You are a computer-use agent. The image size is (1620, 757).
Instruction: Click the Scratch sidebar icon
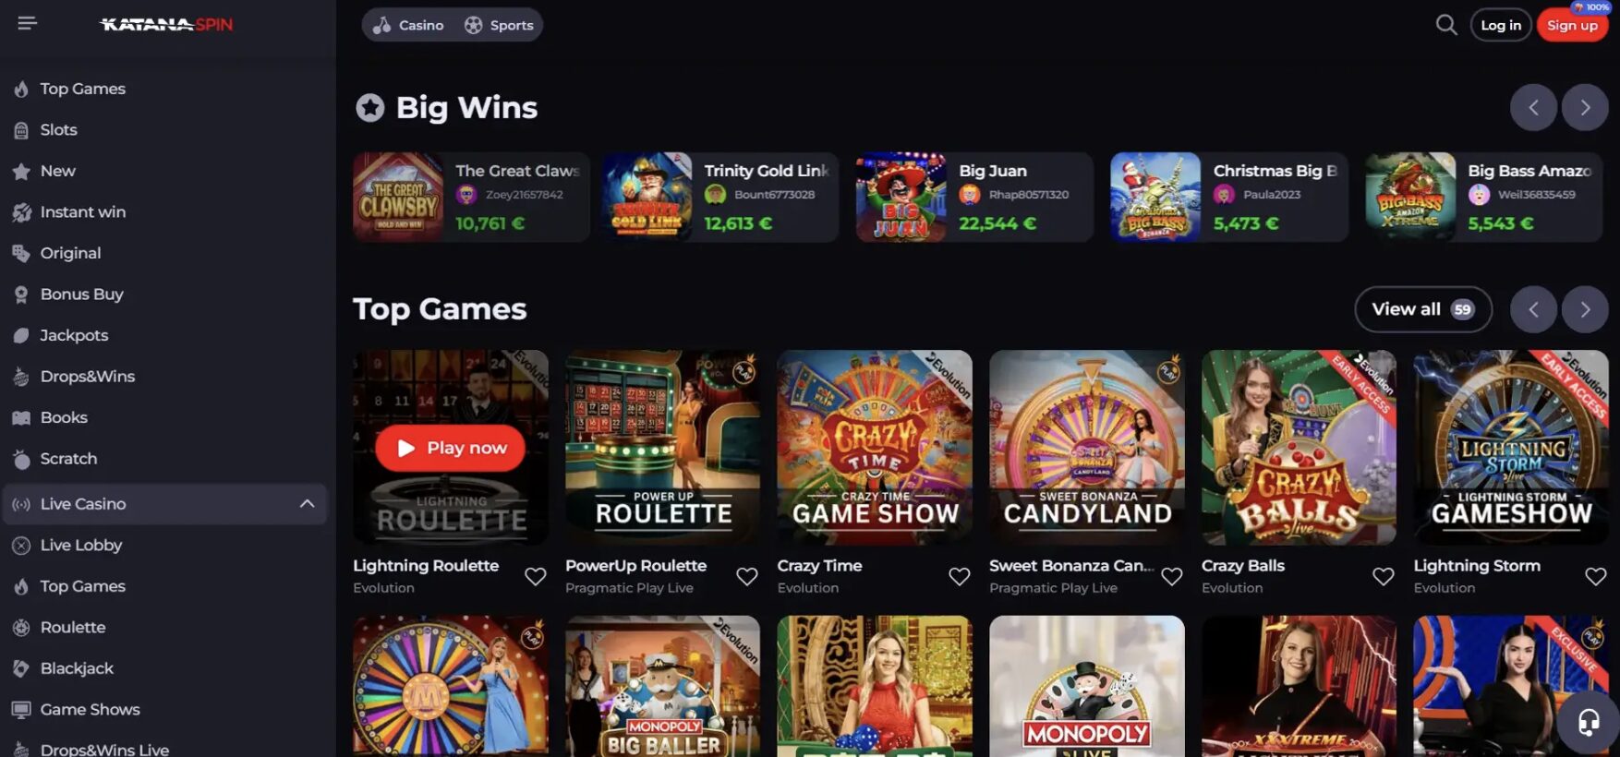(x=21, y=459)
